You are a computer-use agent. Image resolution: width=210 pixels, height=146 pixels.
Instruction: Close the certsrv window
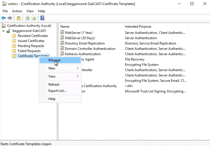[205, 4]
